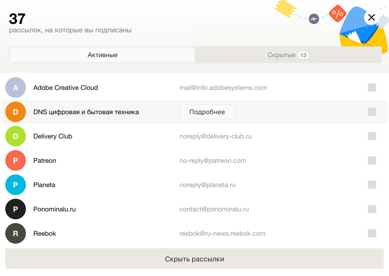The width and height of the screenshot is (389, 276).
Task: Select the Delivery Club checkbox
Action: point(372,136)
